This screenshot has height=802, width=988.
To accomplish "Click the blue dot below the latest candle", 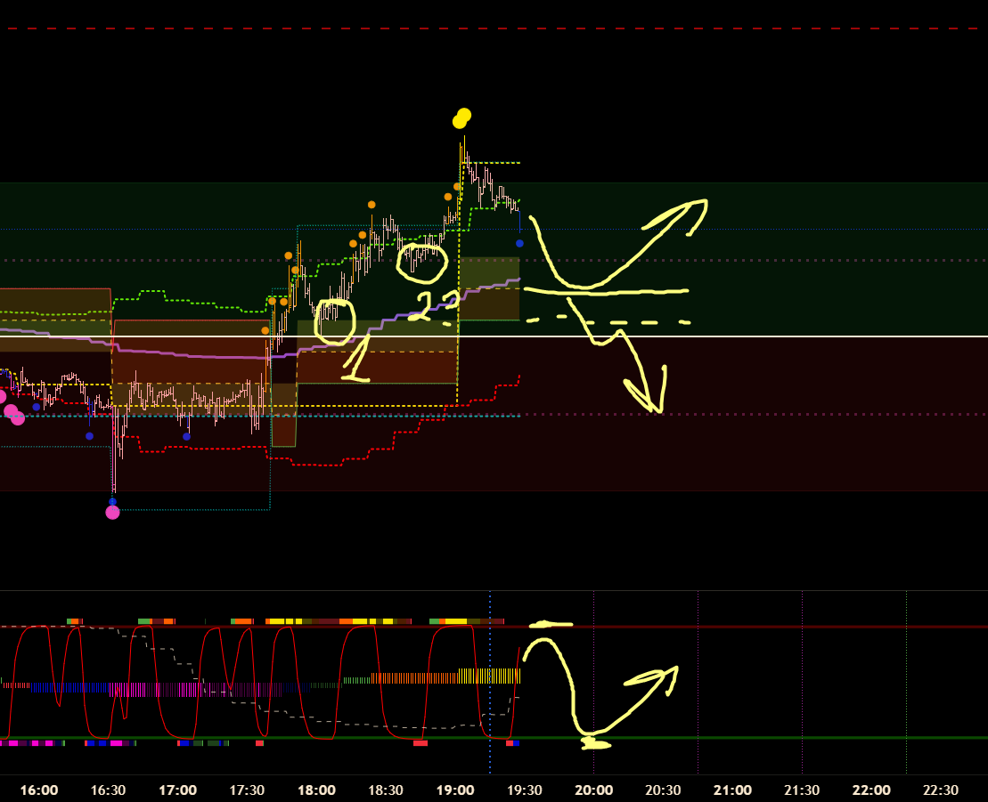I will pyautogui.click(x=519, y=243).
